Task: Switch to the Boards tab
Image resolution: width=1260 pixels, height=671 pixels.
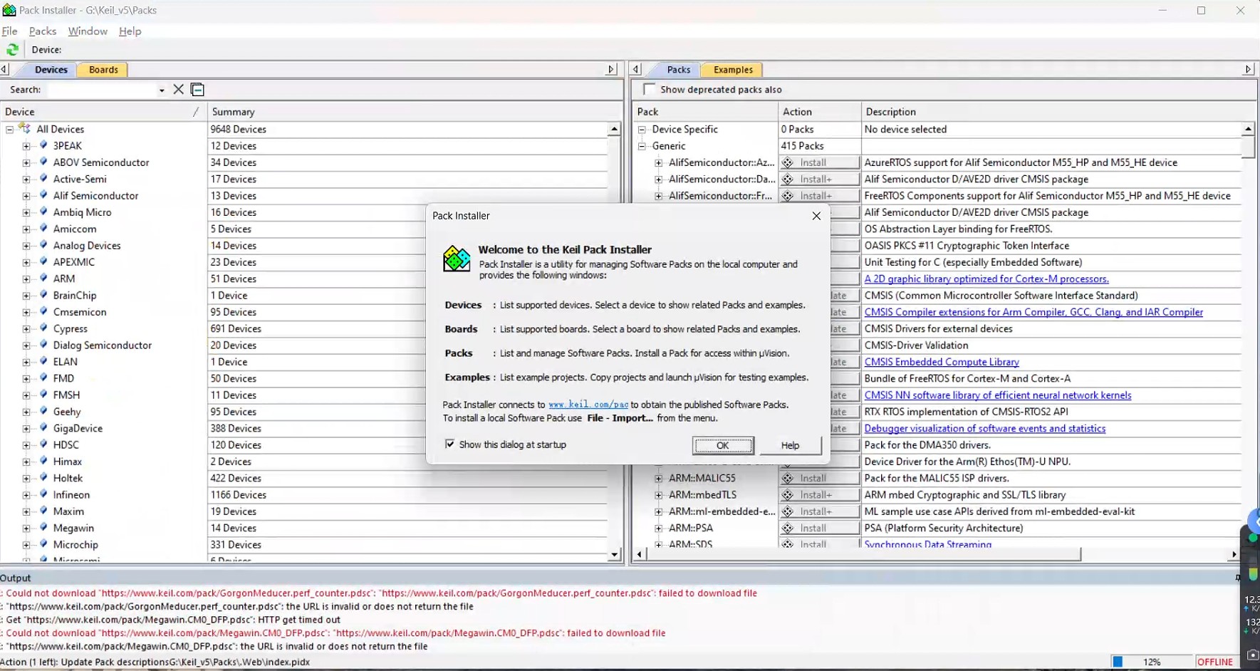Action: pyautogui.click(x=103, y=70)
